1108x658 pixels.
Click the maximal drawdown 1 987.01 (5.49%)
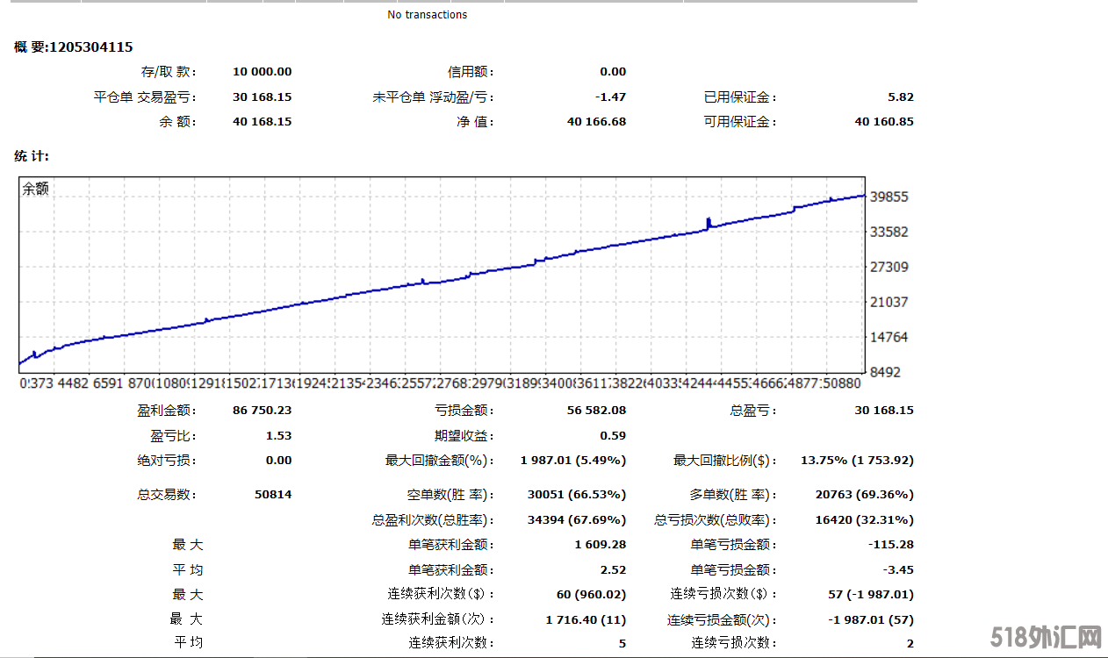pos(573,461)
